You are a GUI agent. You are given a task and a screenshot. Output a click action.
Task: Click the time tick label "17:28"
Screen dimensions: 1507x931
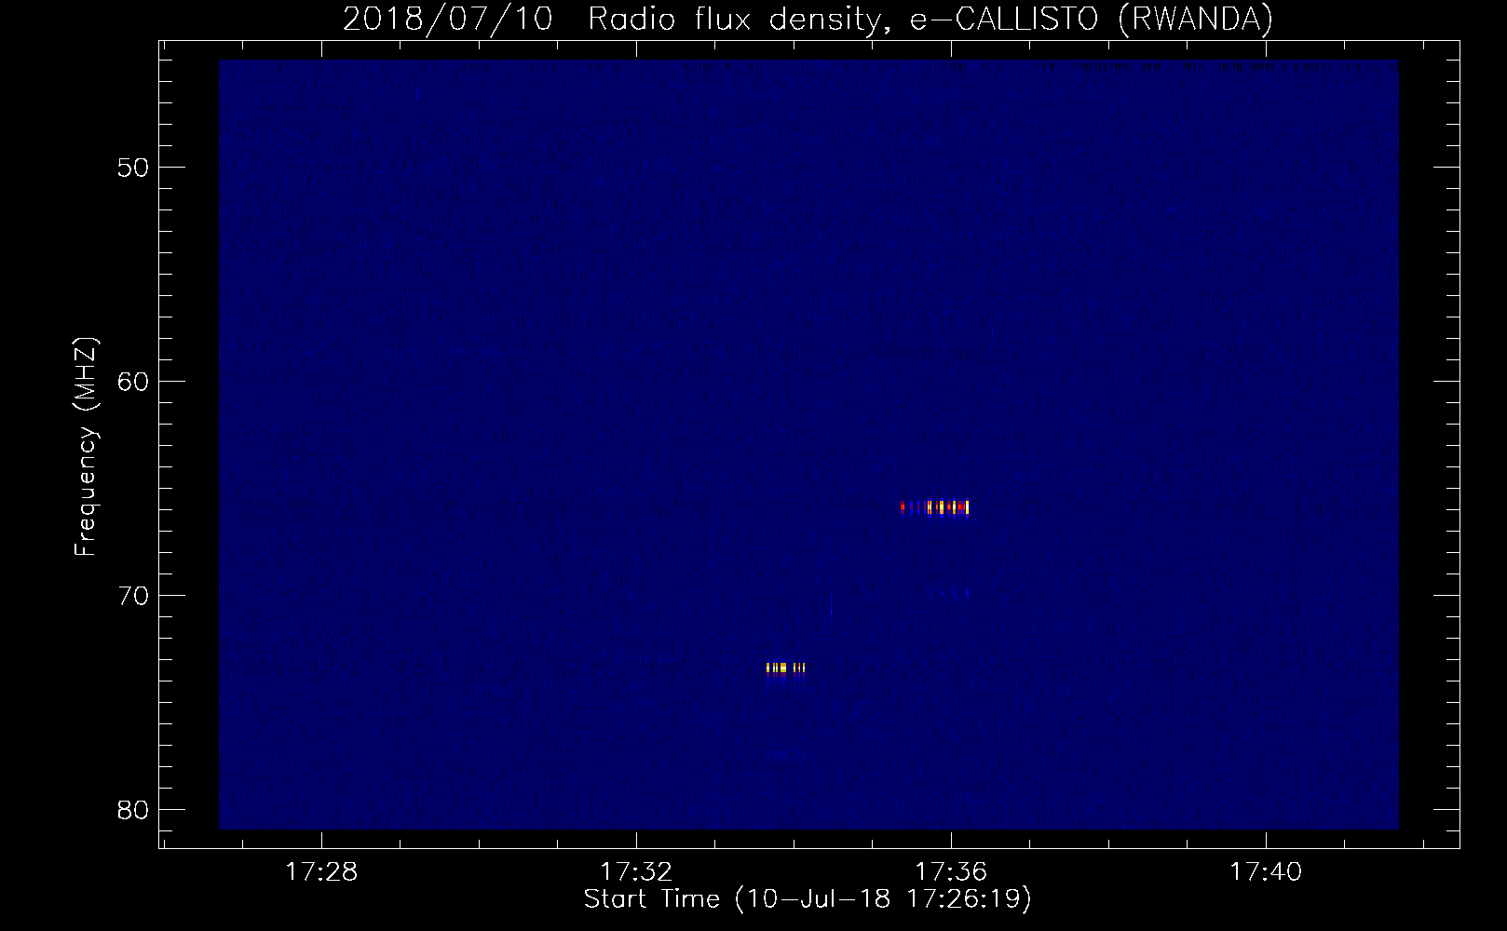point(321,872)
